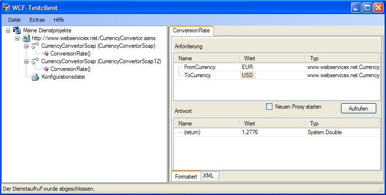The width and height of the screenshot is (386, 195).
Task: Open the Datei menu
Action: point(15,20)
